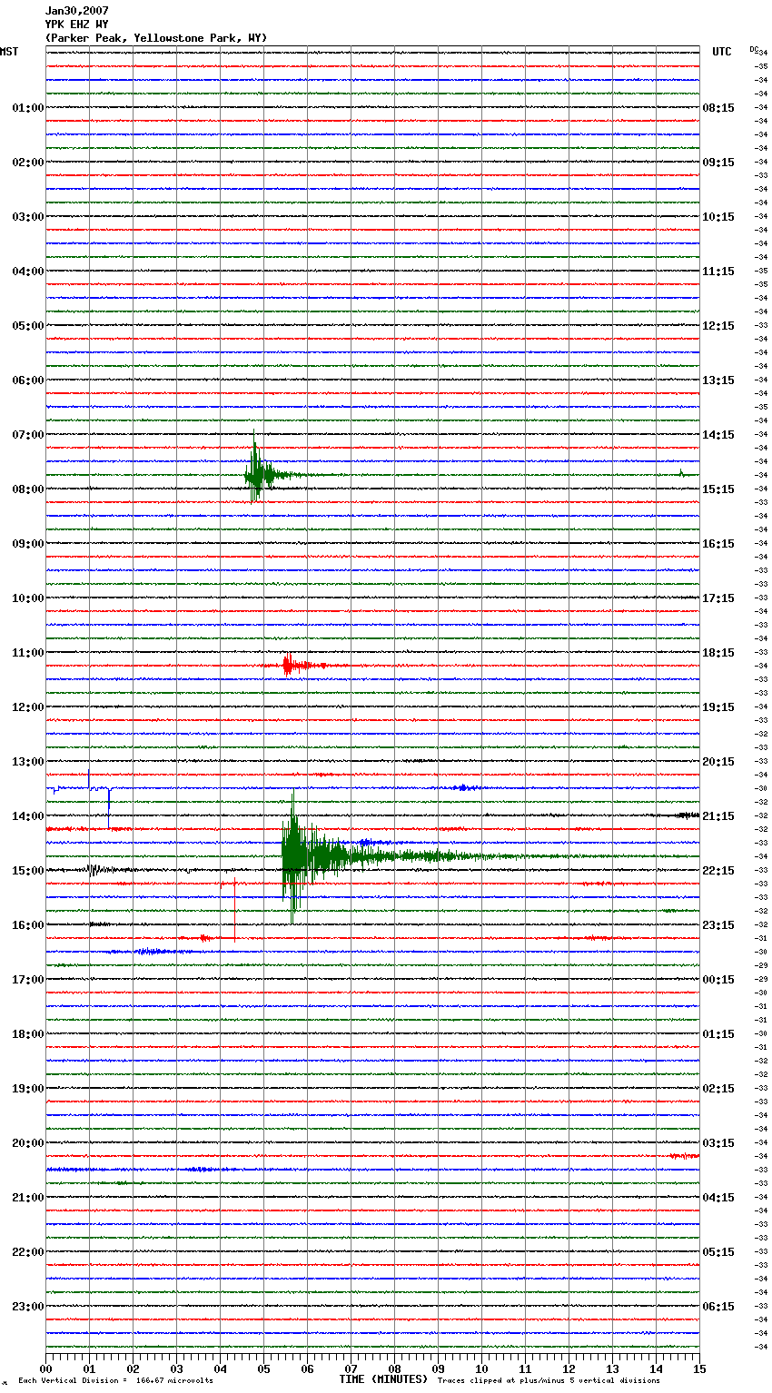Click the '00:15' UTC time label

(718, 980)
